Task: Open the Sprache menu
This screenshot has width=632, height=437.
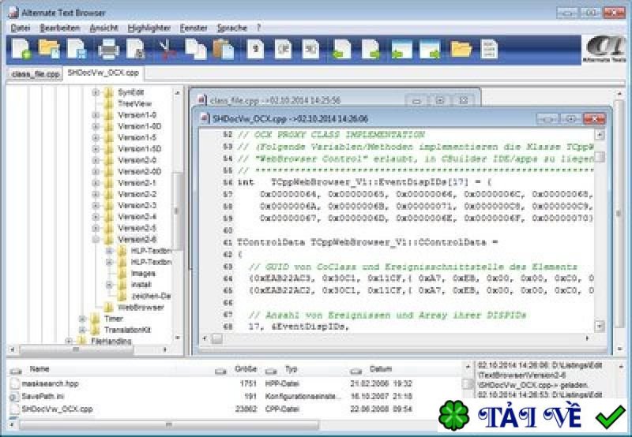Action: pos(231,28)
